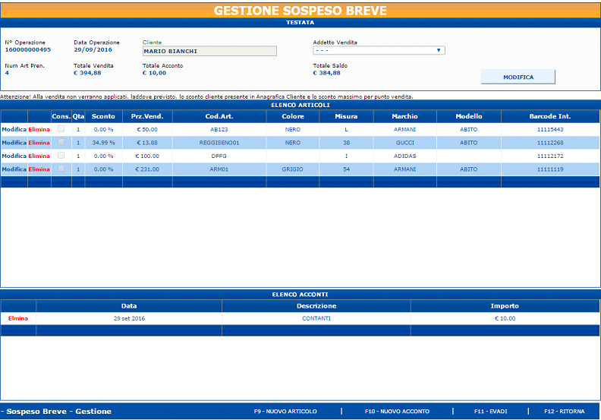601x420 pixels.
Task: Click the article code ARM01
Action: point(219,169)
